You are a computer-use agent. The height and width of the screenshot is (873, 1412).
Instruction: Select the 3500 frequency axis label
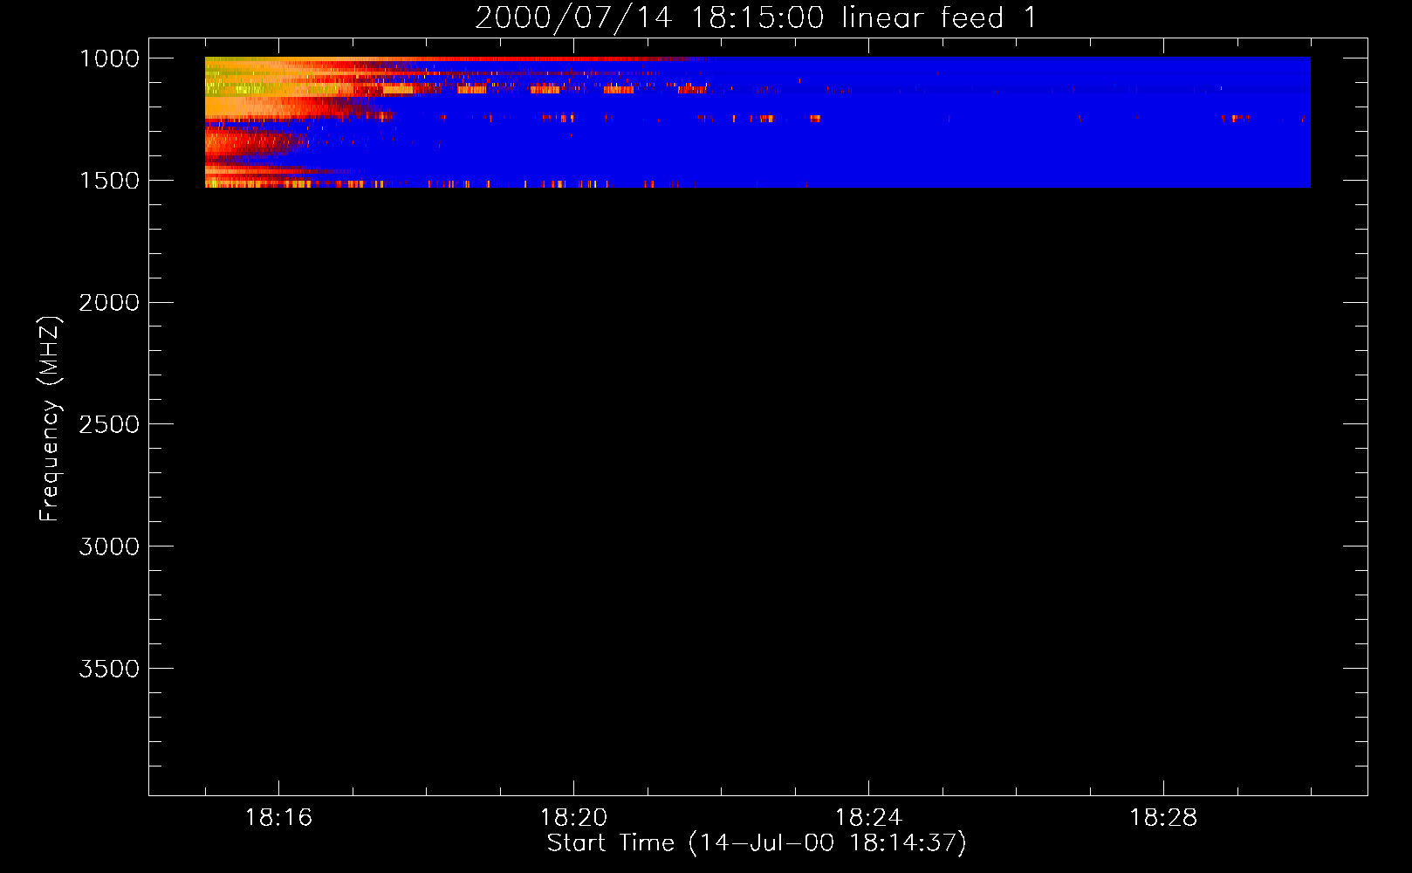point(109,669)
